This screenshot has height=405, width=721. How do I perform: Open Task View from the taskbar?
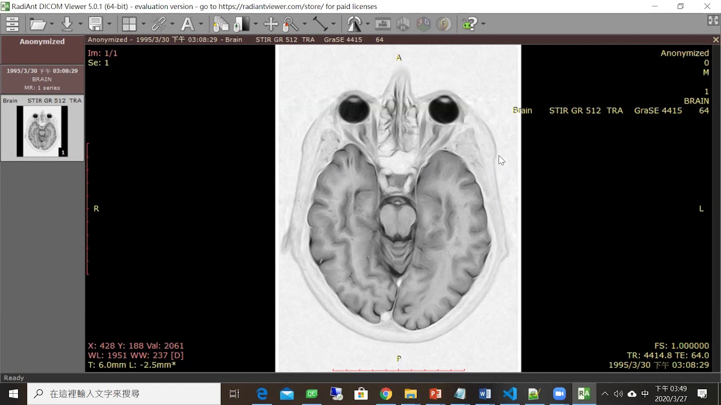coord(234,394)
